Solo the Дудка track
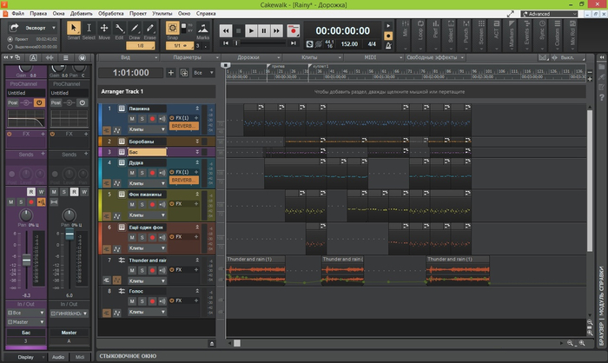The width and height of the screenshot is (608, 363). (142, 172)
